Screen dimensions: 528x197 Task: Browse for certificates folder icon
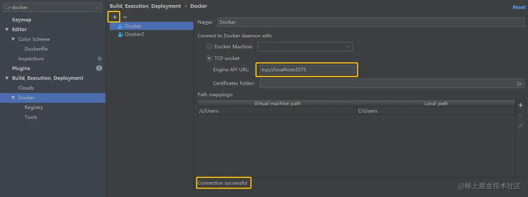click(519, 83)
